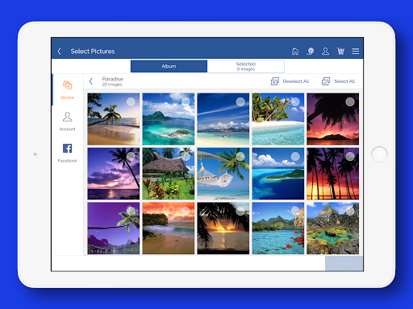The width and height of the screenshot is (413, 309).
Task: Click Select All
Action: tap(338, 81)
